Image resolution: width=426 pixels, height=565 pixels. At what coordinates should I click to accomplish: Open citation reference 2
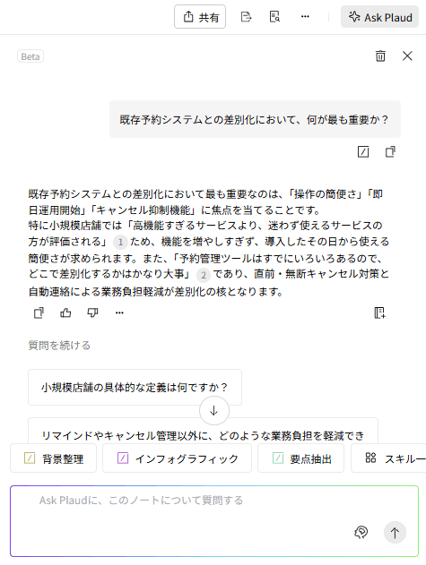coord(204,275)
